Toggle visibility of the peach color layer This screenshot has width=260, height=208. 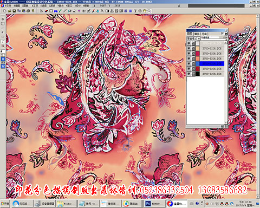[188, 48]
